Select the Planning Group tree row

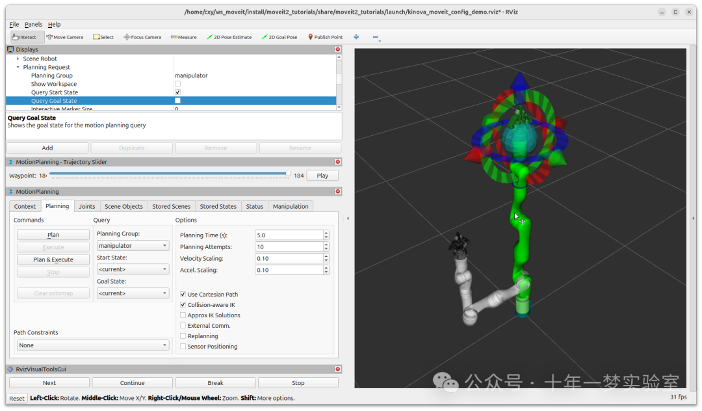(x=172, y=75)
